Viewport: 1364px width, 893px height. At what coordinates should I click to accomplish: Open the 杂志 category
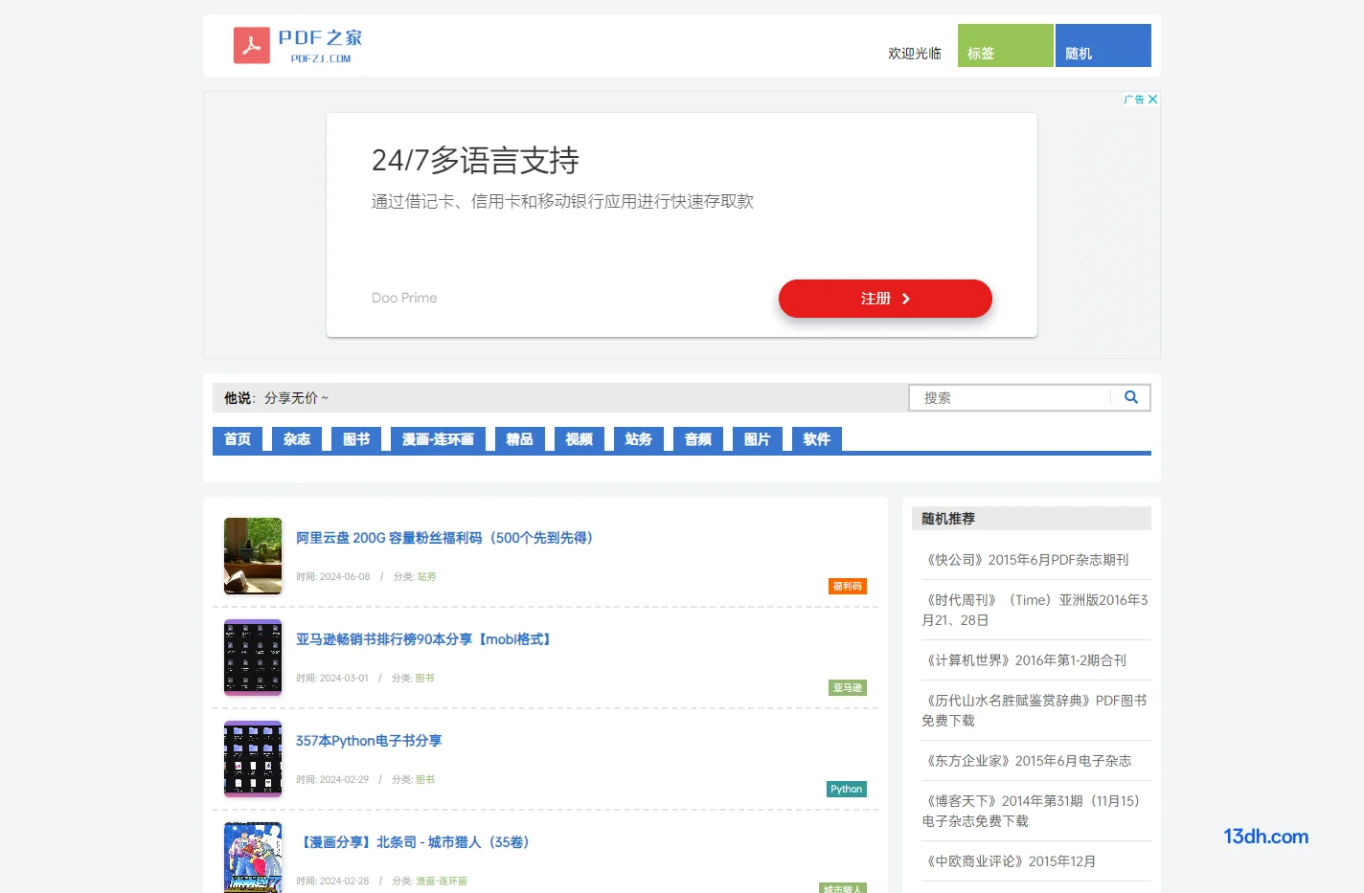coord(297,439)
